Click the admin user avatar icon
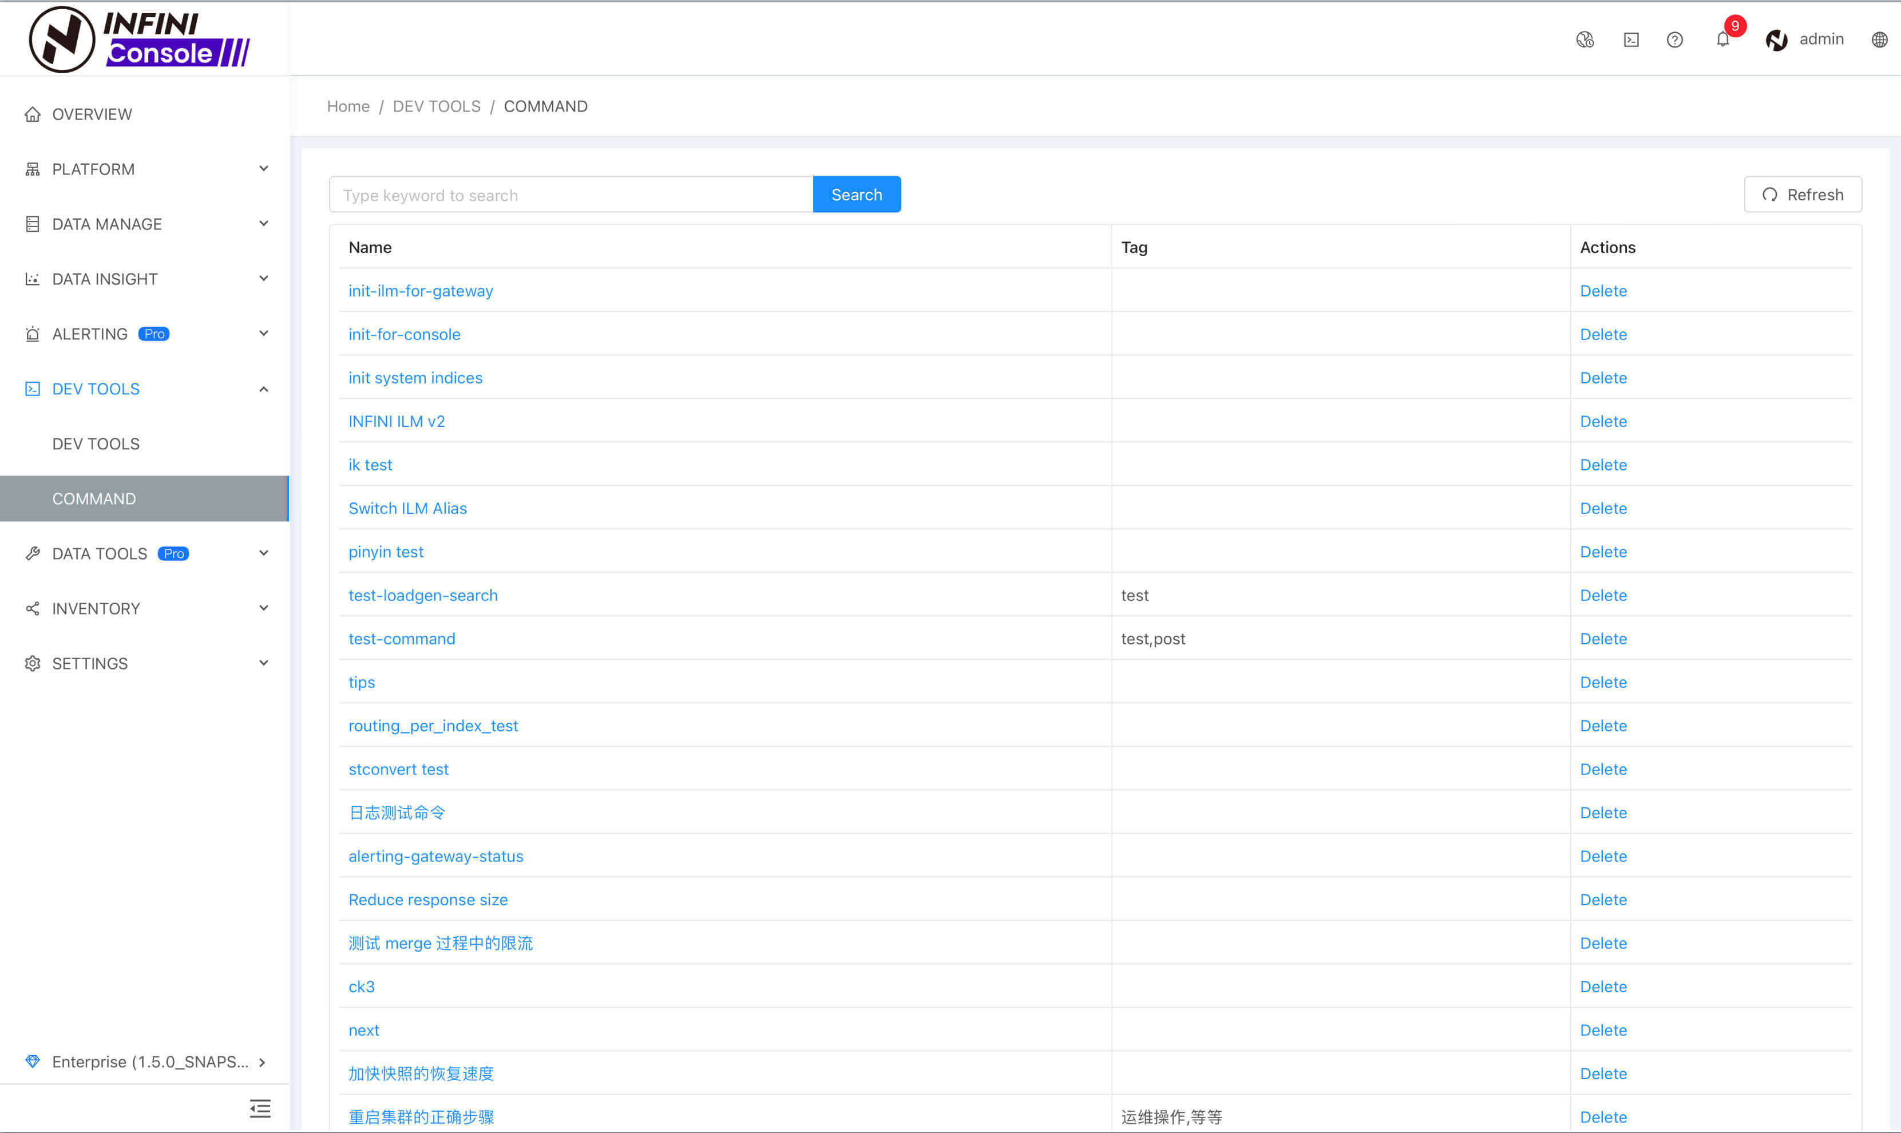The image size is (1901, 1133). (1776, 39)
